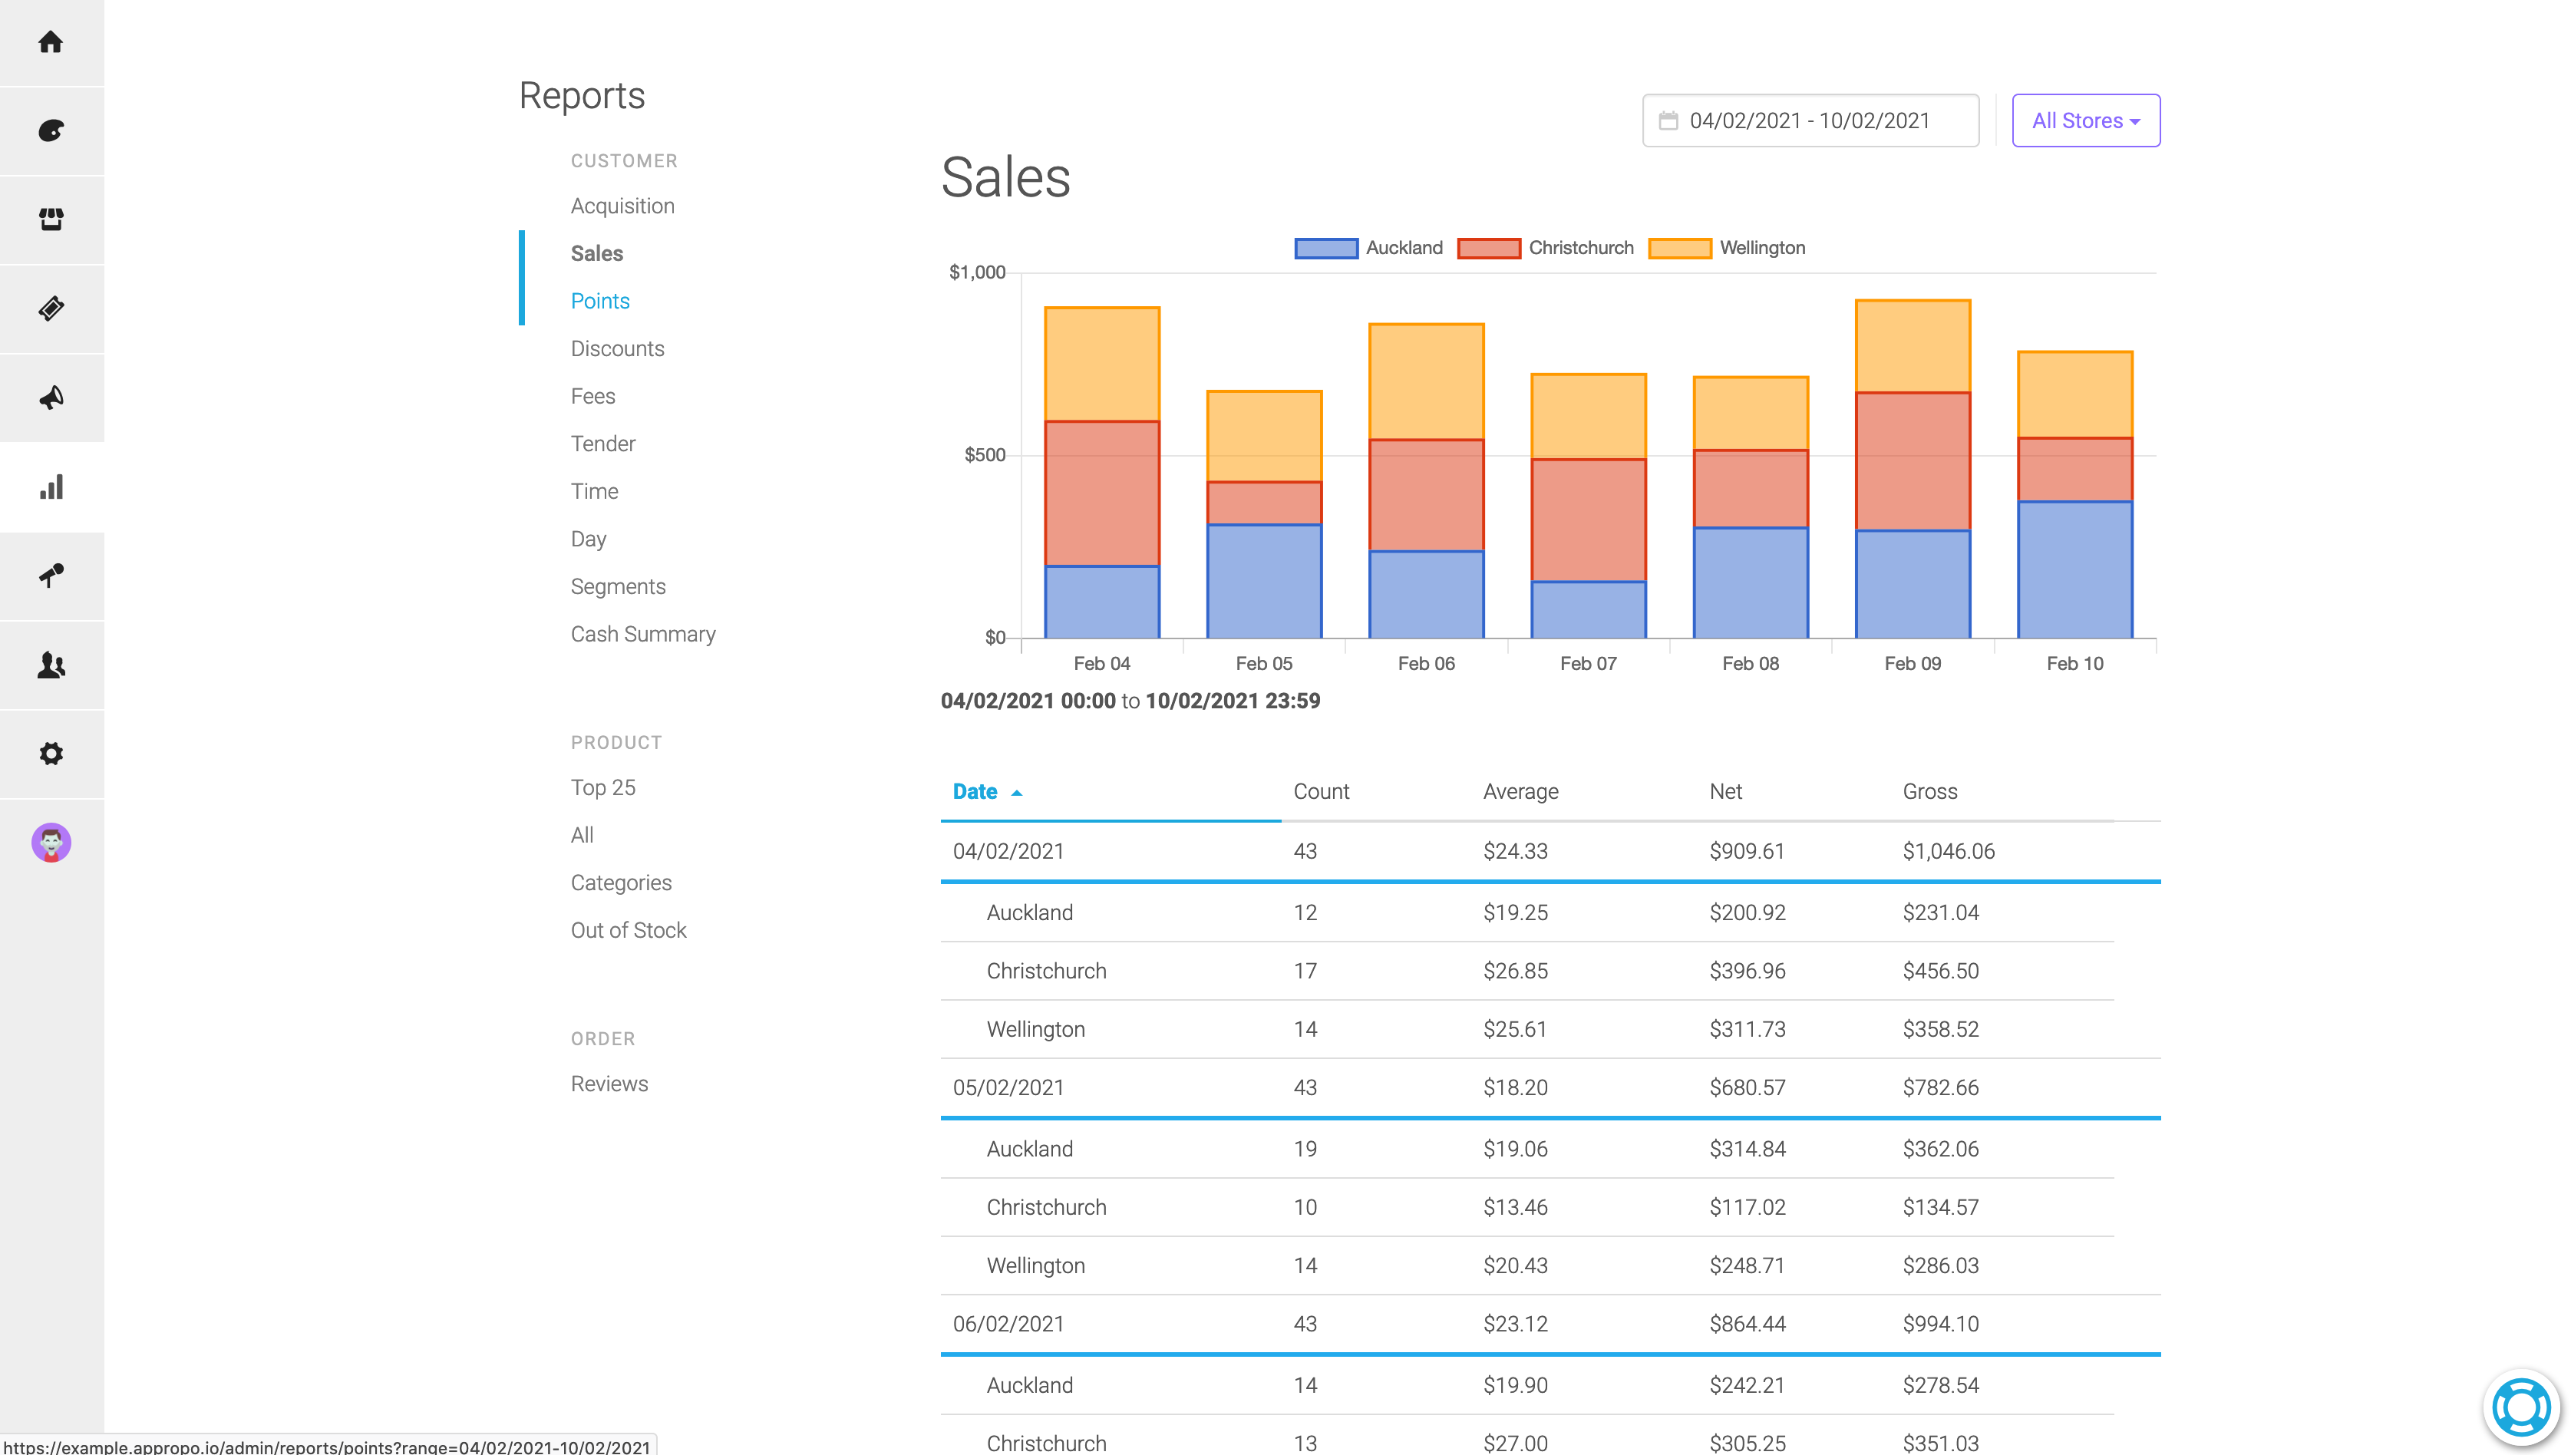Expand the All Stores dropdown filter
The width and height of the screenshot is (2571, 1455).
click(x=2085, y=120)
